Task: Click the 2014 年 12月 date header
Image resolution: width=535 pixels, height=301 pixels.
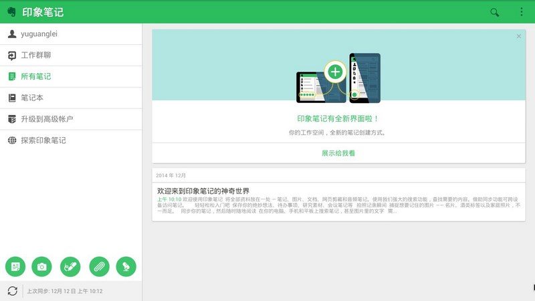Action: point(171,175)
